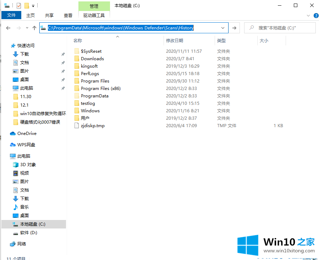Select the 用户 folder
Image resolution: width=319 pixels, height=260 pixels.
(x=85, y=118)
